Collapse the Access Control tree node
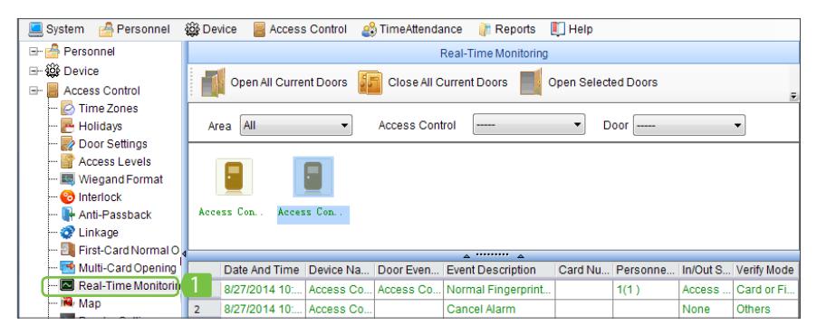 (x=34, y=91)
